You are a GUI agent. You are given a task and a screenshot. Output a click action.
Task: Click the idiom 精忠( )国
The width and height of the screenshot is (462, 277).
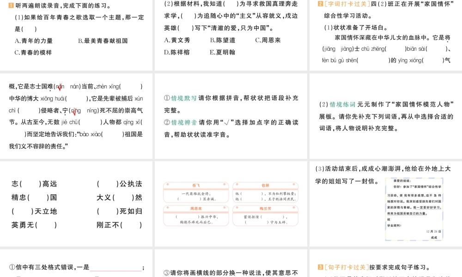pyautogui.click(x=34, y=198)
